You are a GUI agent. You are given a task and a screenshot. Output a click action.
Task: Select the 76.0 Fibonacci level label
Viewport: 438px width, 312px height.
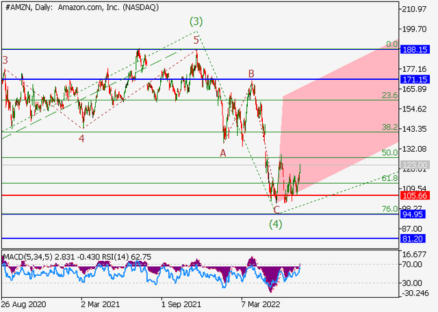coord(389,209)
